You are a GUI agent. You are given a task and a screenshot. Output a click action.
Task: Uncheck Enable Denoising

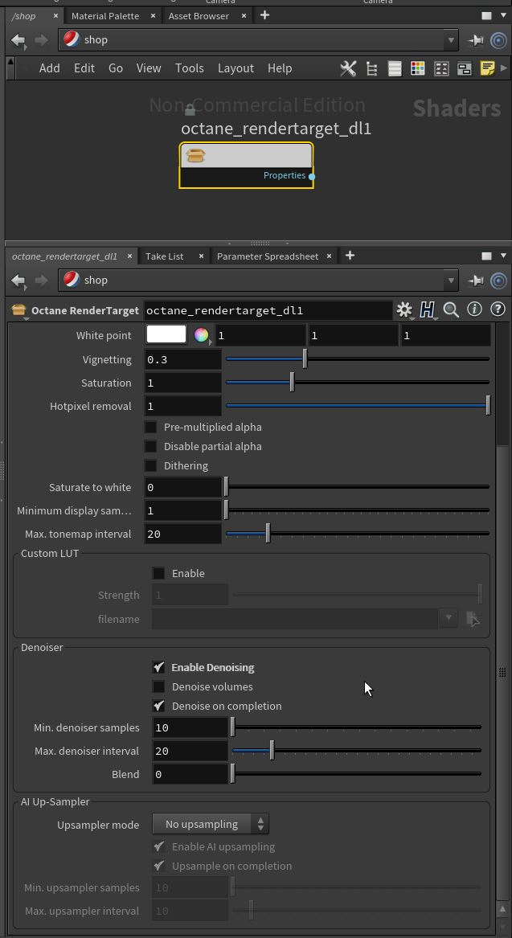click(x=158, y=667)
